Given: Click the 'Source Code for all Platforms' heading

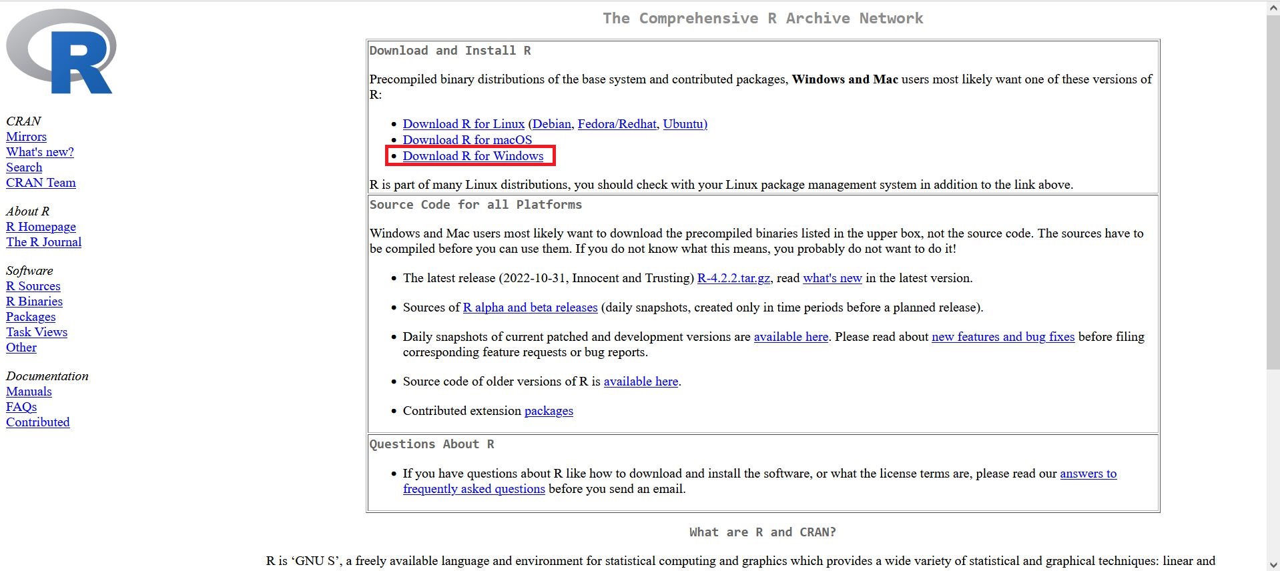Looking at the screenshot, I should tap(476, 205).
